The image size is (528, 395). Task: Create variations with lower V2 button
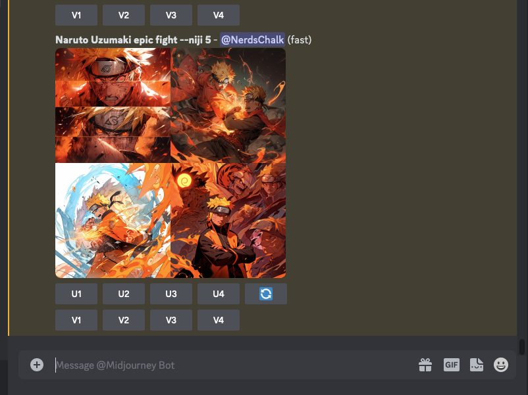point(124,320)
